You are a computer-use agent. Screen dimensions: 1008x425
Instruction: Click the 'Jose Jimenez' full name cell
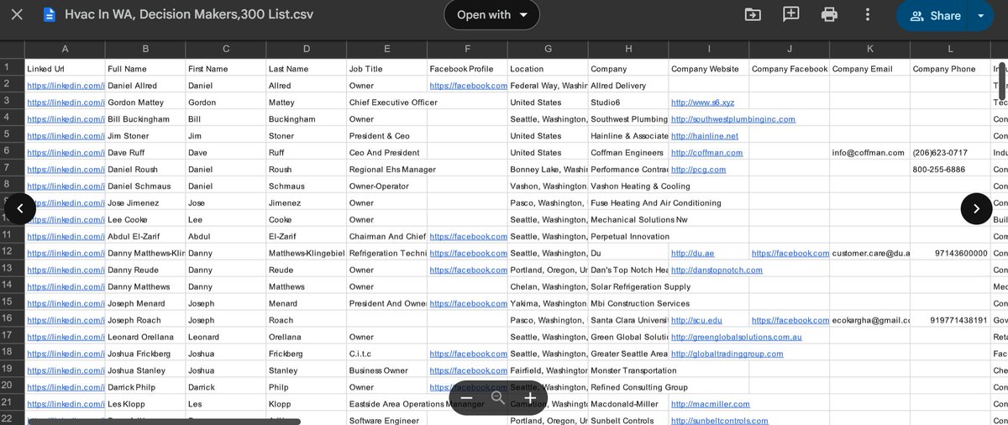coord(145,203)
